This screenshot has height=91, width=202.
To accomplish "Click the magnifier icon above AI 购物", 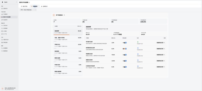I will tap(2, 28).
